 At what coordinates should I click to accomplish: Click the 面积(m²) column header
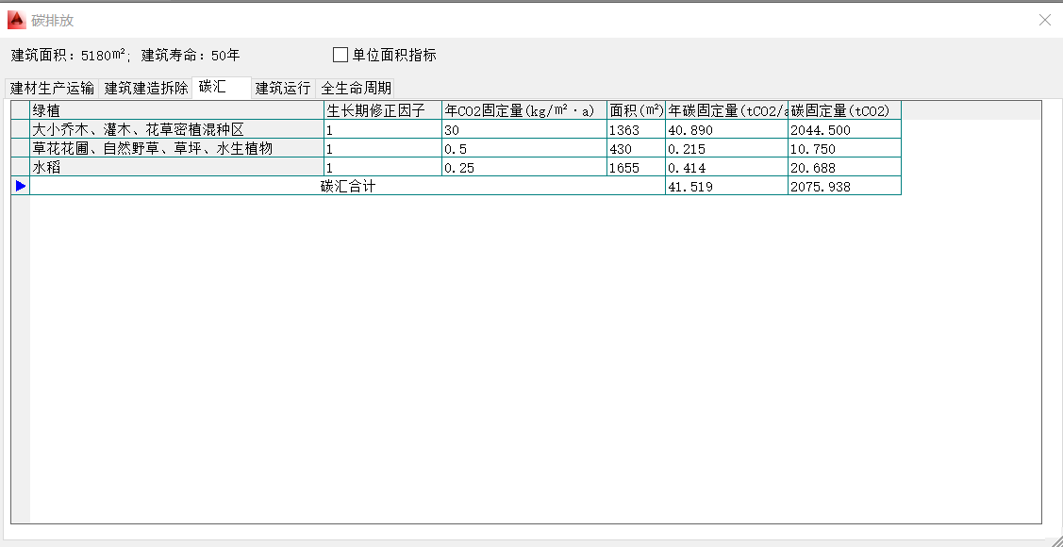pos(636,111)
